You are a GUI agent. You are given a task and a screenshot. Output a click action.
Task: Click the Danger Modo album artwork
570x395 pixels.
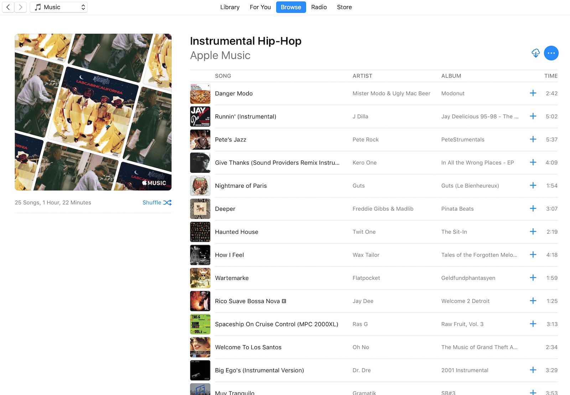point(200,93)
